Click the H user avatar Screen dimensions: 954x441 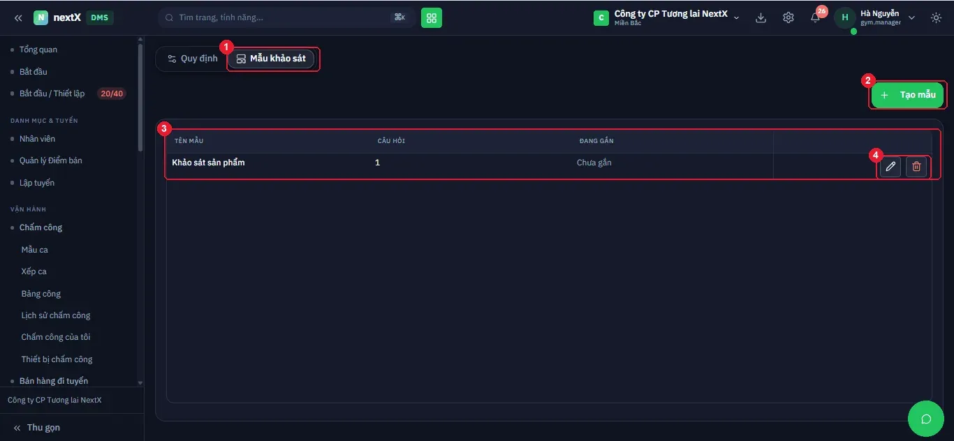845,17
